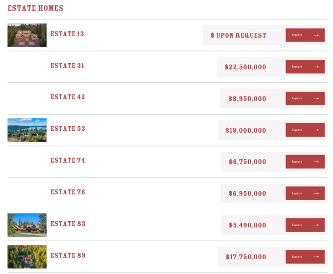Click the Estate 74 listing title
Viewport: 333px width, 274px height.
68,160
